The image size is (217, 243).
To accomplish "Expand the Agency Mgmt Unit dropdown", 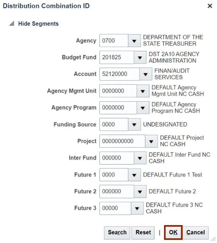I will (143, 91).
